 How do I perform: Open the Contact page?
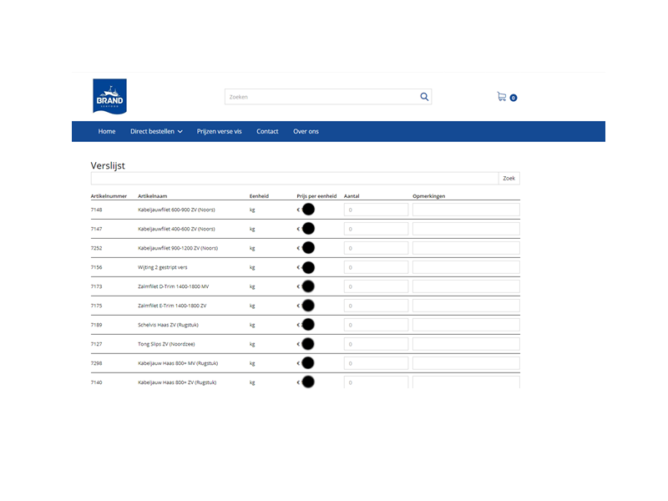tap(267, 131)
